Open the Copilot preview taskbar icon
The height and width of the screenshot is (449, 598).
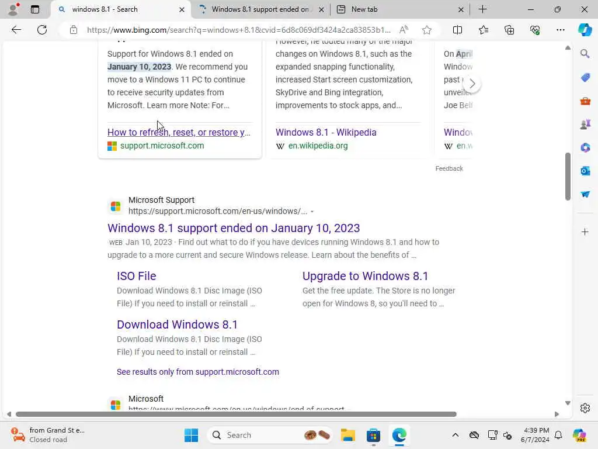579,435
